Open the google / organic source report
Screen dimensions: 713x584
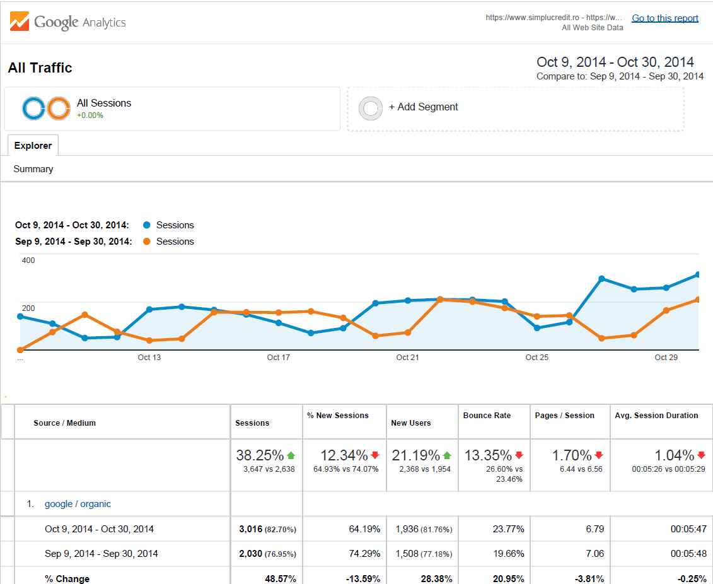(x=77, y=503)
